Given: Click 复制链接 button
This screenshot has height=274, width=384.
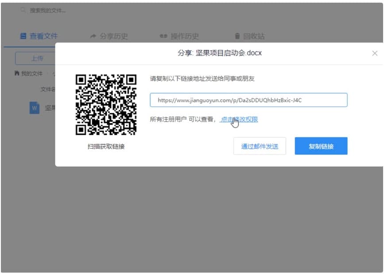Looking at the screenshot, I should click(321, 146).
